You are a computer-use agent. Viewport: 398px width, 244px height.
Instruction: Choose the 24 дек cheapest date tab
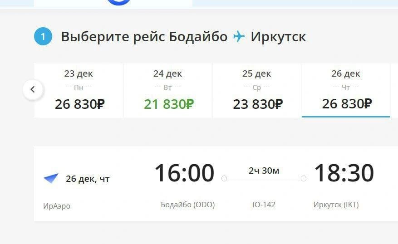pyautogui.click(x=168, y=90)
